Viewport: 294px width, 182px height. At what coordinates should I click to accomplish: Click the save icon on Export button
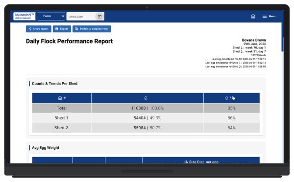[57, 29]
